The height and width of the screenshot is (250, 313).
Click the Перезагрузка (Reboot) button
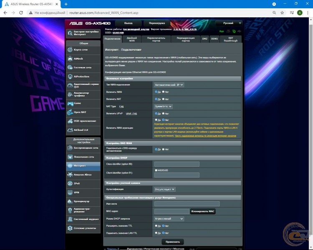(157, 23)
